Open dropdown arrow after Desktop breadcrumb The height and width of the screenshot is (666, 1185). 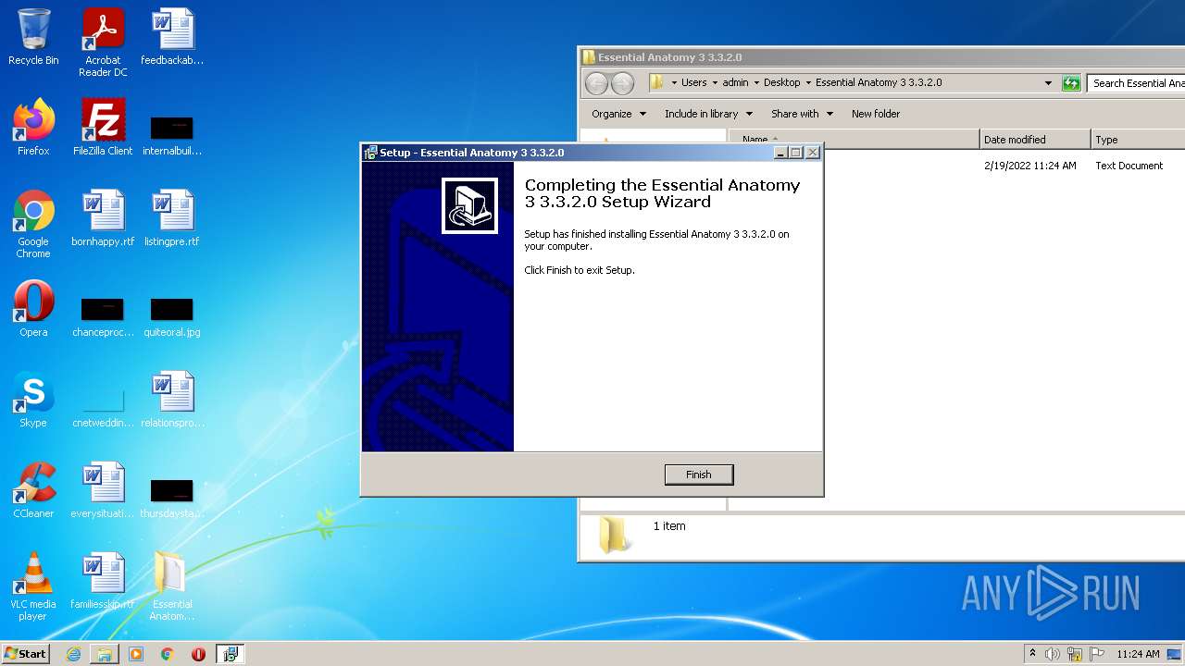point(808,82)
